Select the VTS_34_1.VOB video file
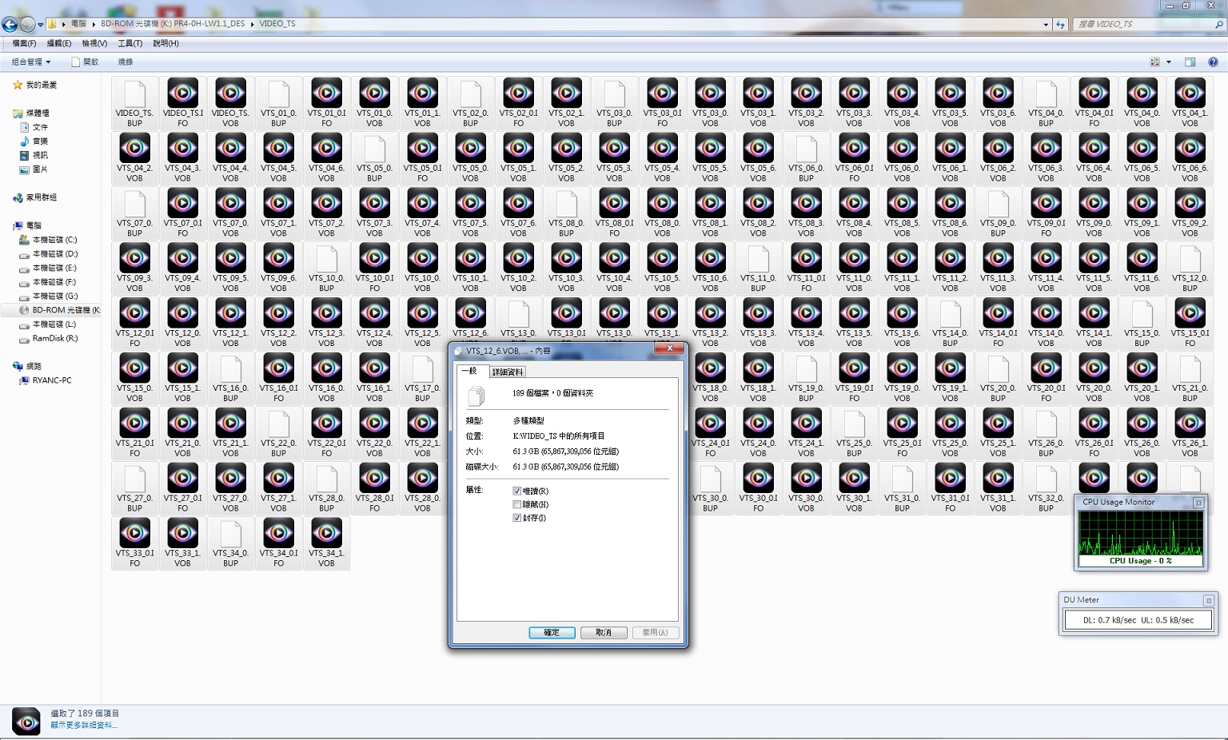The height and width of the screenshot is (740, 1228). [x=326, y=542]
